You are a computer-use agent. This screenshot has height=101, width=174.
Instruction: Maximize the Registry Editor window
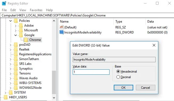(x=157, y=3)
